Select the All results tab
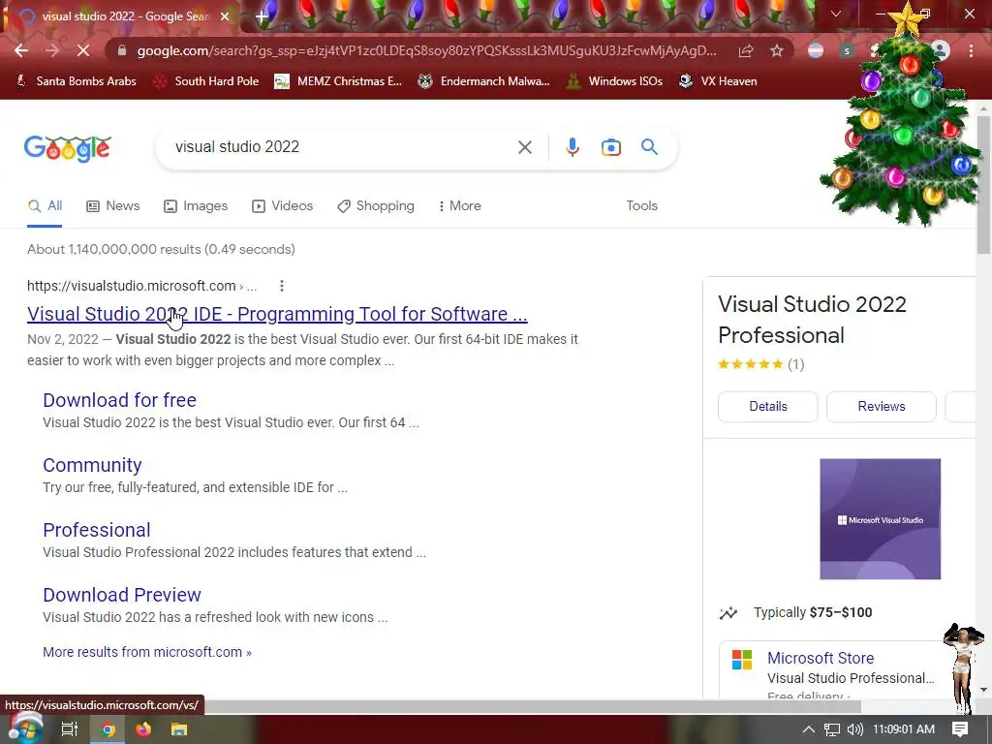The height and width of the screenshot is (744, 992). (45, 206)
